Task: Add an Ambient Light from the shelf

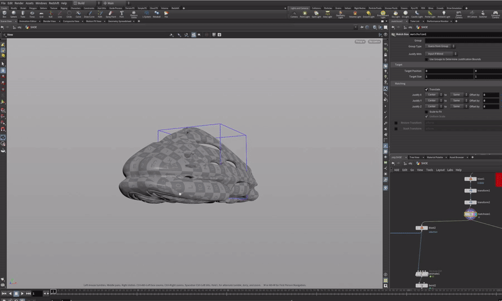Action: [444, 14]
